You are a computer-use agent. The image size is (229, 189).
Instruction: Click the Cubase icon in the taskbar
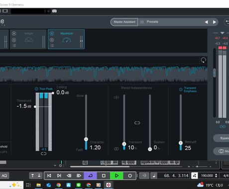109,185
